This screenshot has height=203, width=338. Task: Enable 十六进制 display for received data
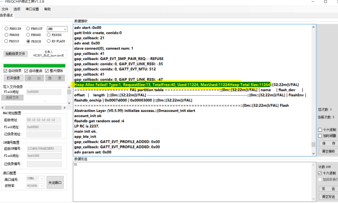320,130
